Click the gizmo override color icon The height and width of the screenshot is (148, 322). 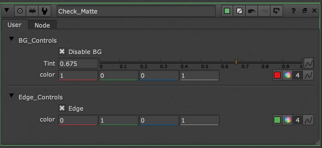239,11
